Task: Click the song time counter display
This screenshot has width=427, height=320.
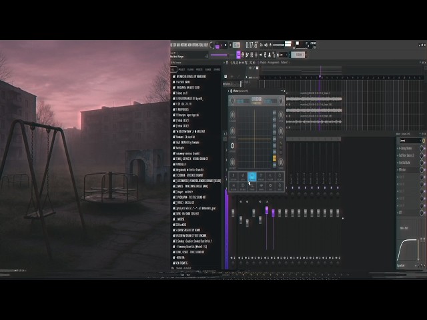Action: coord(252,45)
